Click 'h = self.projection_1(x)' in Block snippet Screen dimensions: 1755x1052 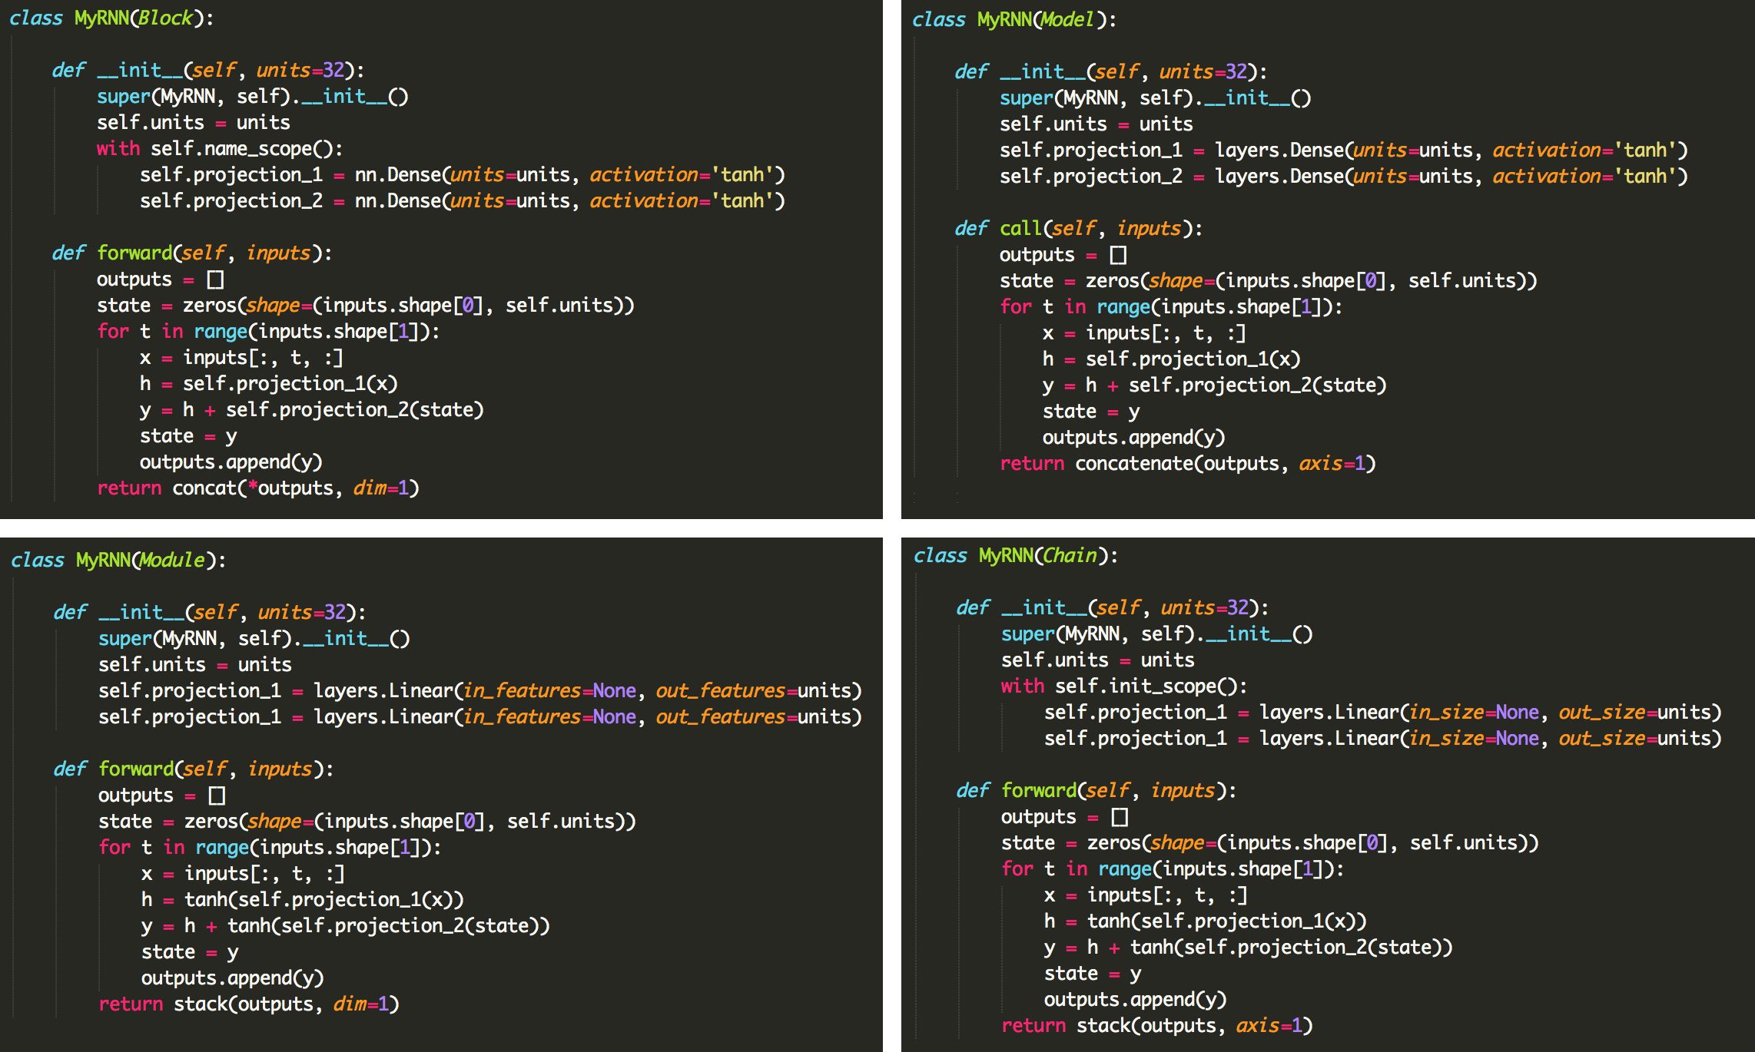[x=269, y=384]
